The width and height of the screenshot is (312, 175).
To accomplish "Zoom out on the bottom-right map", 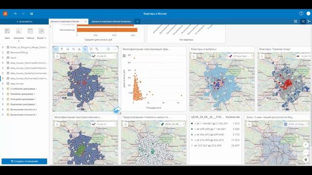I will pos(306,152).
